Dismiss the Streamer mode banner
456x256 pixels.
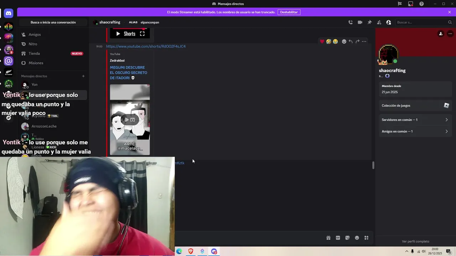pyautogui.click(x=450, y=12)
